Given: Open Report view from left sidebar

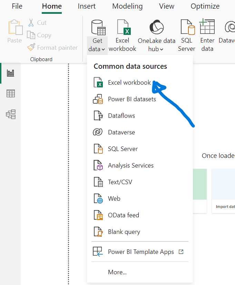Looking at the screenshot, I should (11, 73).
